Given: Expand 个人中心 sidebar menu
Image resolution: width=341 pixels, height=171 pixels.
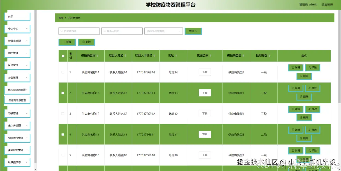Looking at the screenshot, I should [17, 29].
